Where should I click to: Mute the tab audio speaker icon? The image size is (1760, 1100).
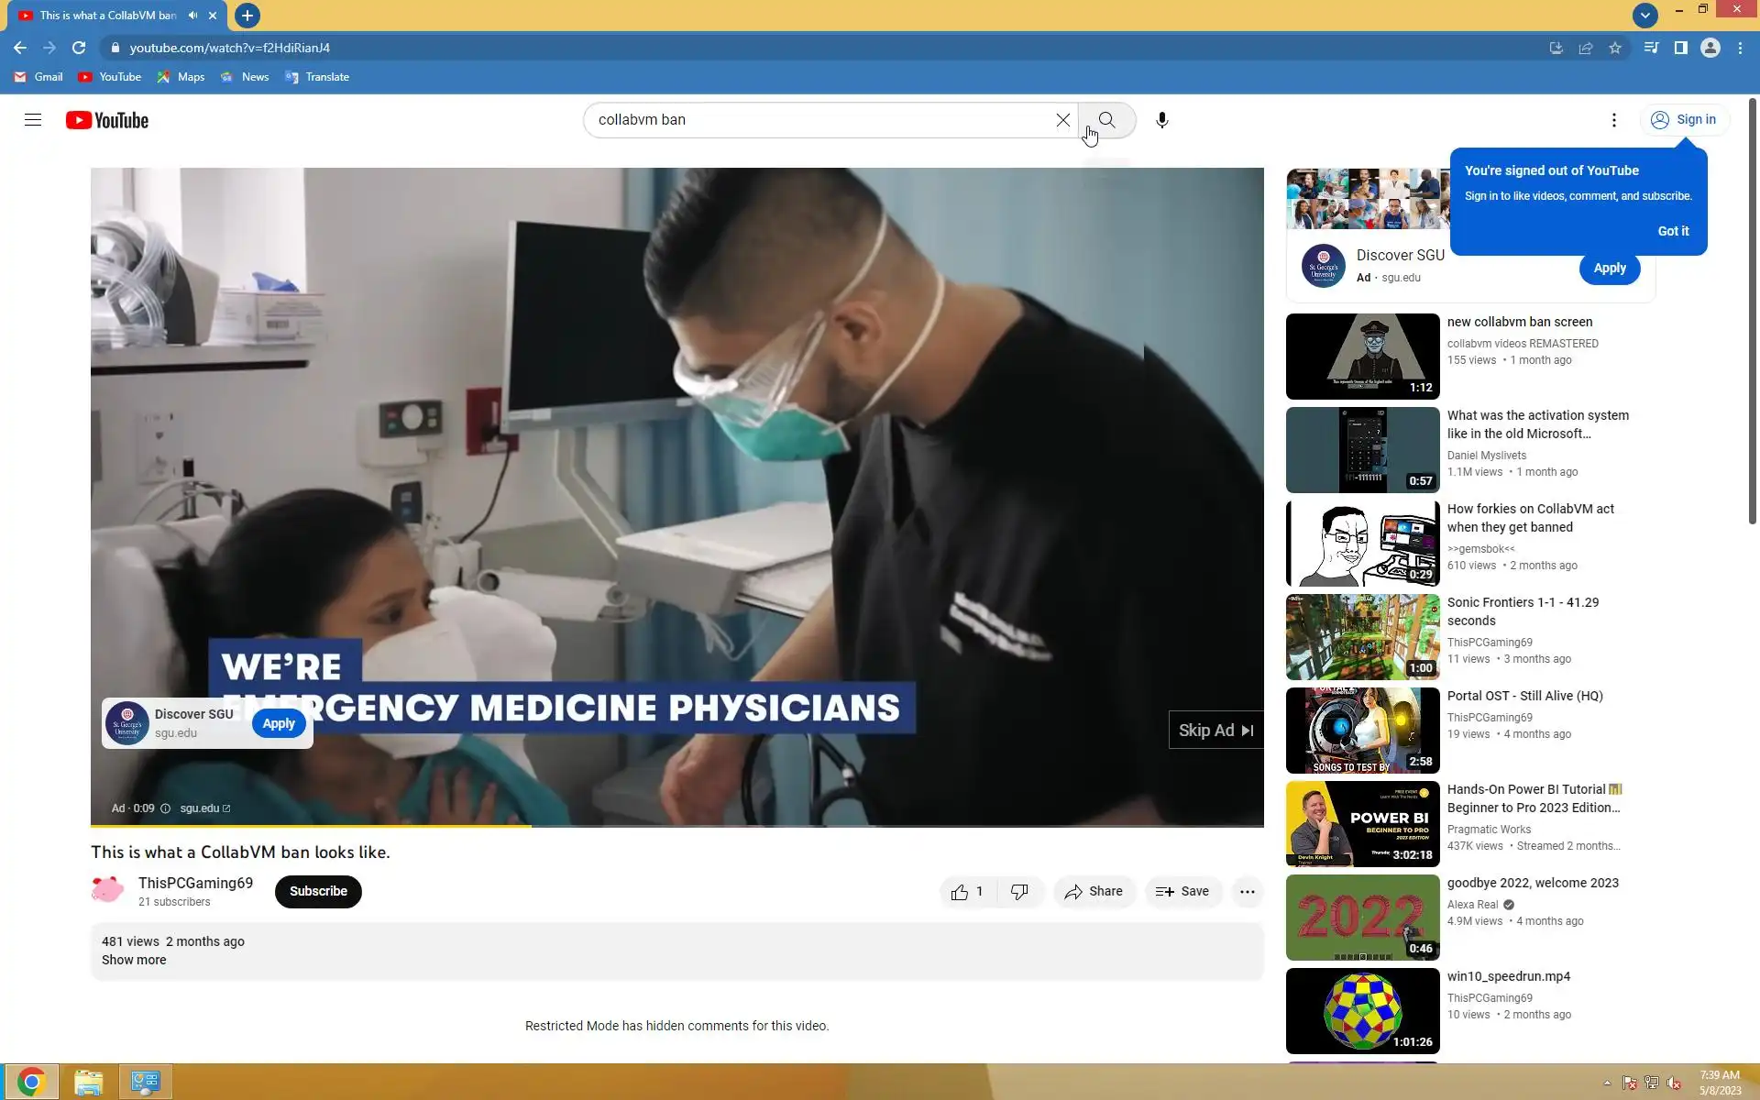pos(192,16)
